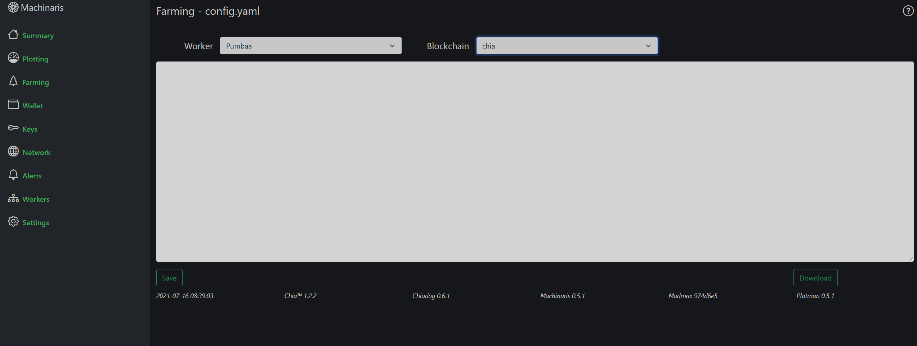917x346 pixels.
Task: Open the Alerts page
Action: [x=32, y=176]
